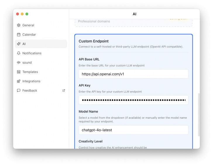Select the Templates menu item
The height and width of the screenshot is (166, 213).
click(x=30, y=72)
